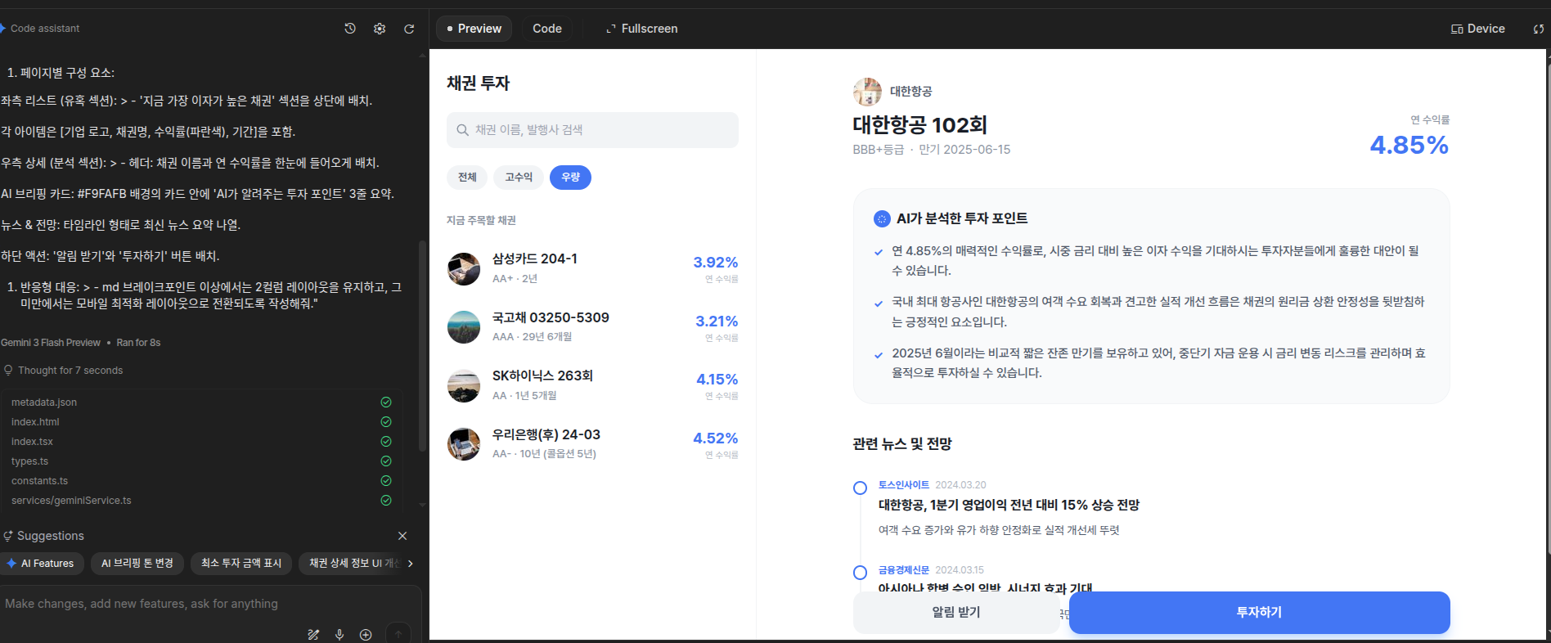The image size is (1551, 643).
Task: Click the 4.52% yield of 우리은행(후) 24-03
Action: (716, 438)
